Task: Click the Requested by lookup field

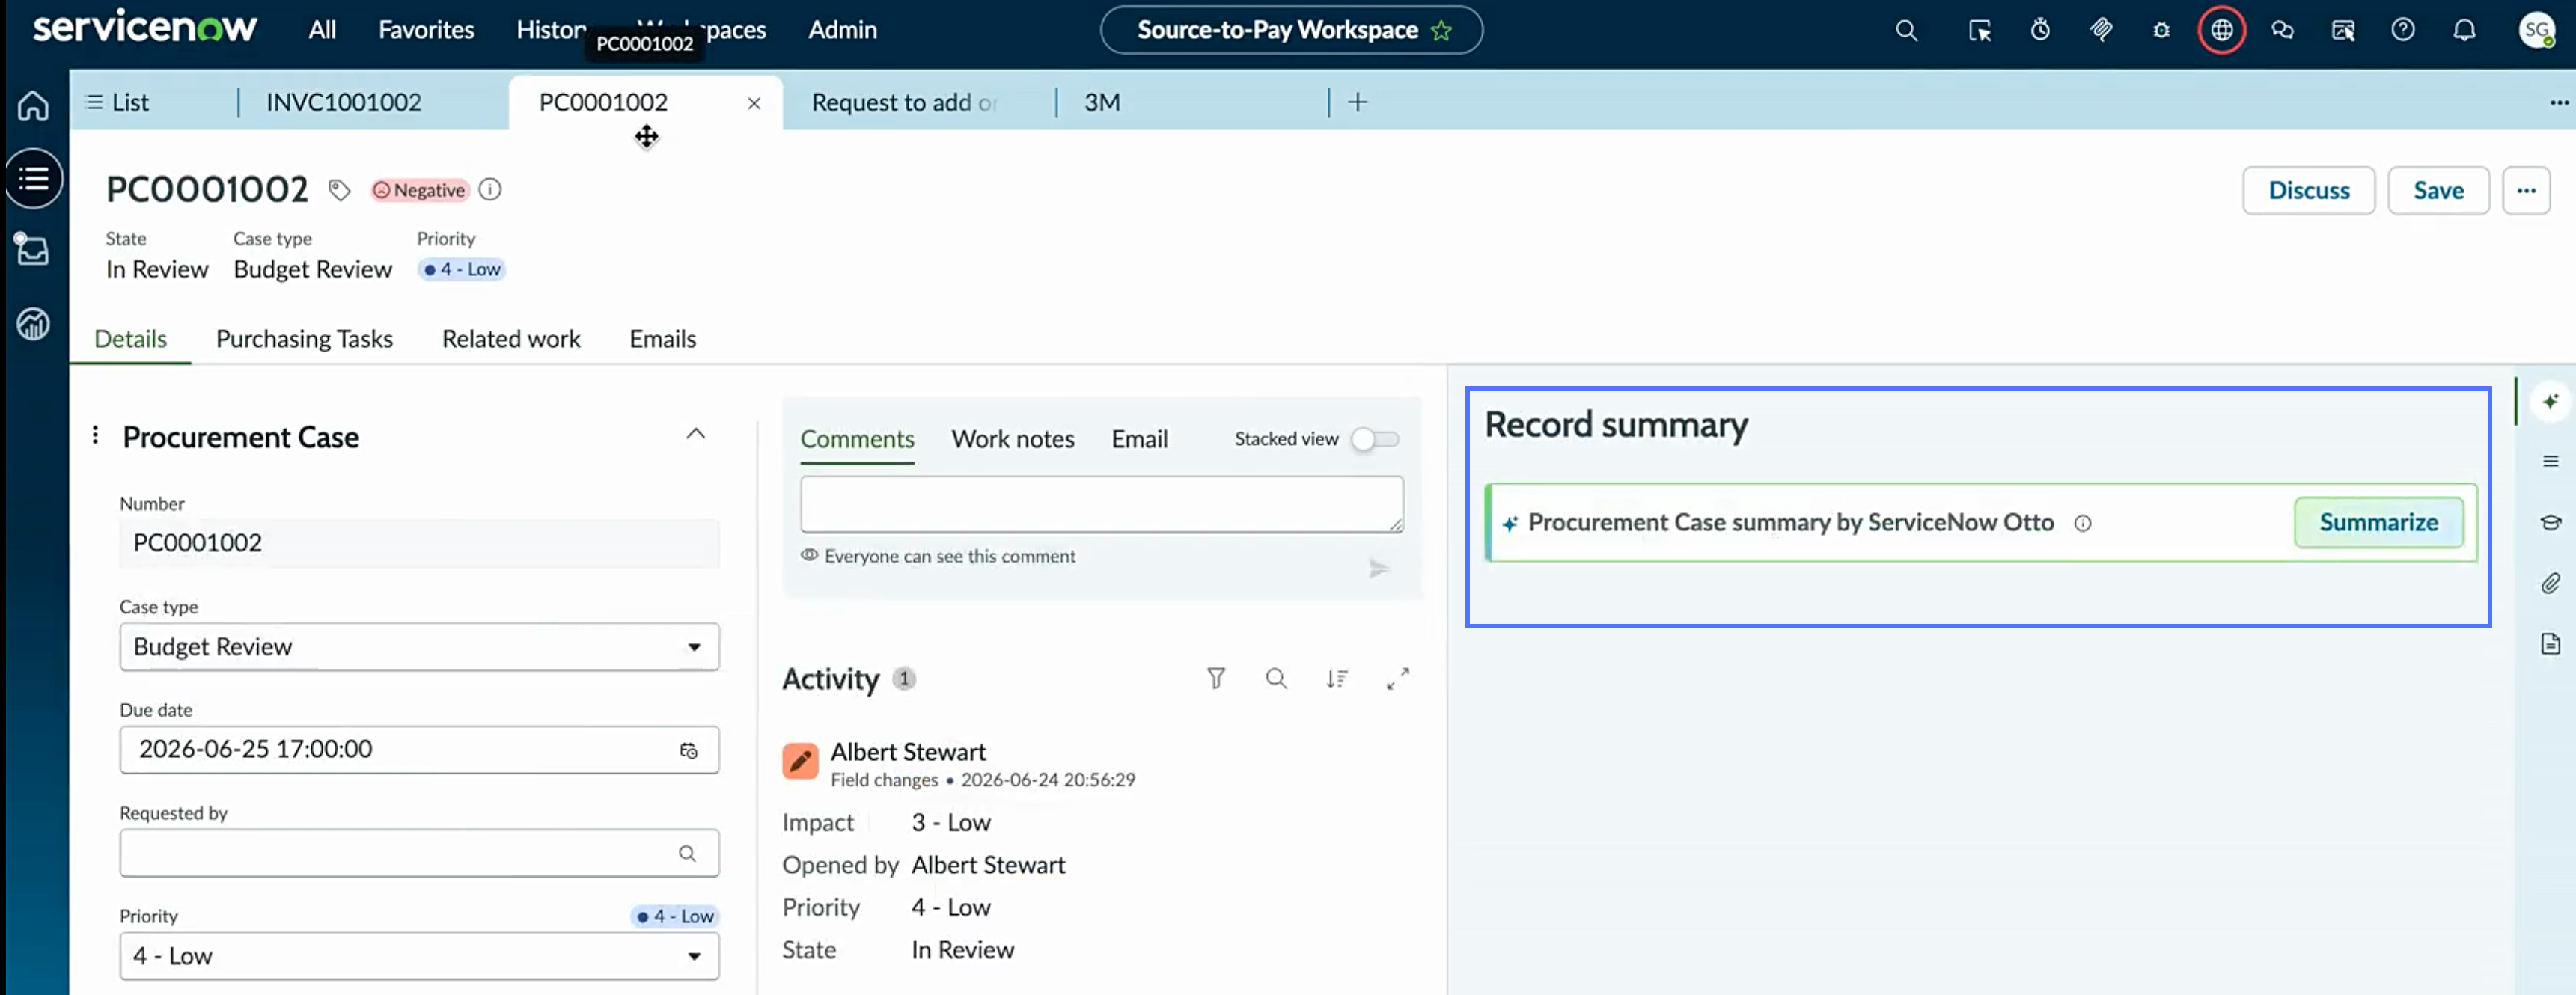Action: coord(419,853)
